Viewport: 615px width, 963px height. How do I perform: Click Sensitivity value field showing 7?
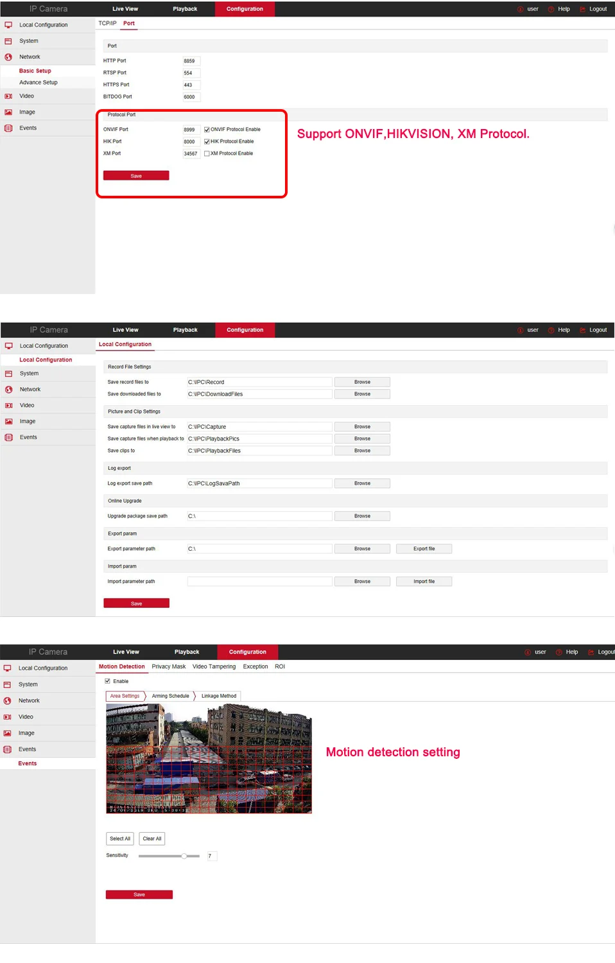click(212, 856)
